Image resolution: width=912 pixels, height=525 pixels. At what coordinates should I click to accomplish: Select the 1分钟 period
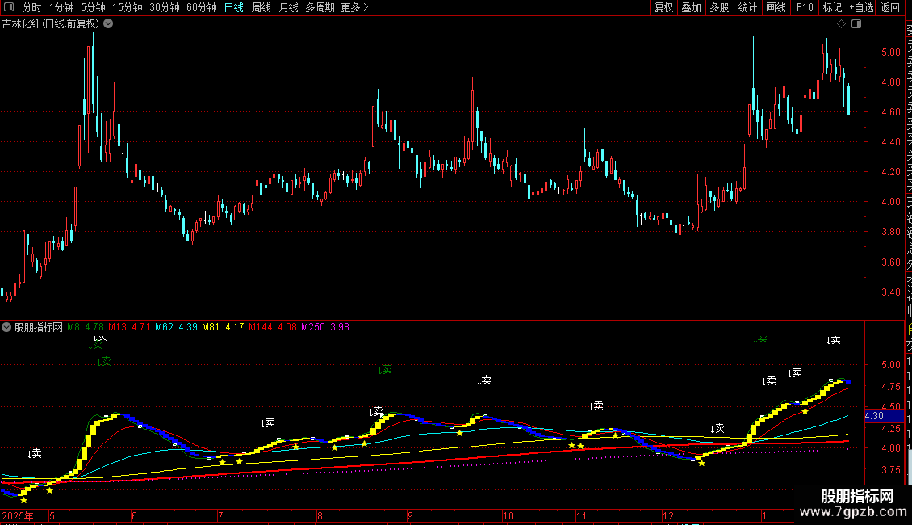click(61, 7)
